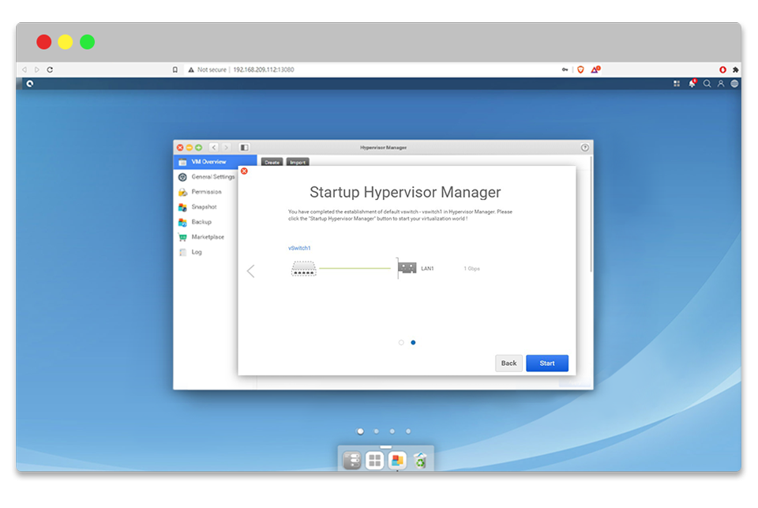Close the Startup Hypervisor Manager dialog
Screen dimensions: 758x508
pyautogui.click(x=244, y=171)
